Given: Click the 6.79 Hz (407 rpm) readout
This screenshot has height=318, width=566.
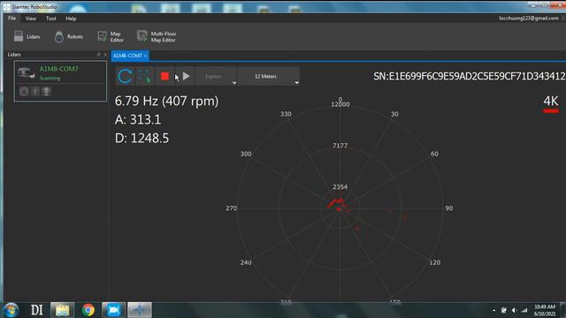Looking at the screenshot, I should tap(166, 101).
